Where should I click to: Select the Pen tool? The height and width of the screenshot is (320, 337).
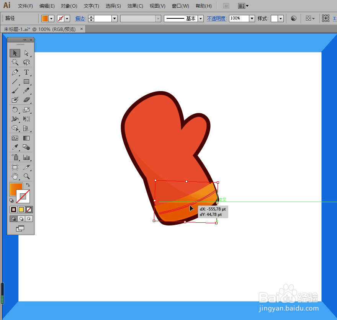pos(15,72)
